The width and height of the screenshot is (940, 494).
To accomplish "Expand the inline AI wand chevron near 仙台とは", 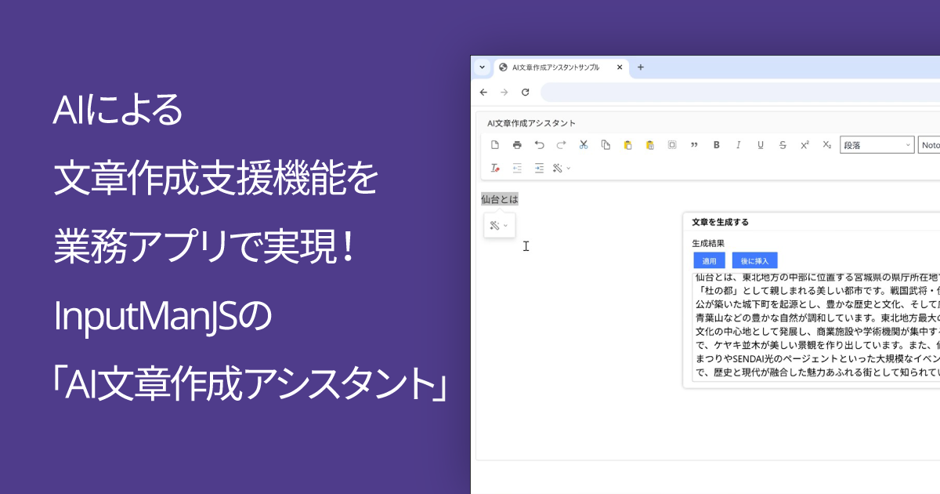I will [505, 225].
